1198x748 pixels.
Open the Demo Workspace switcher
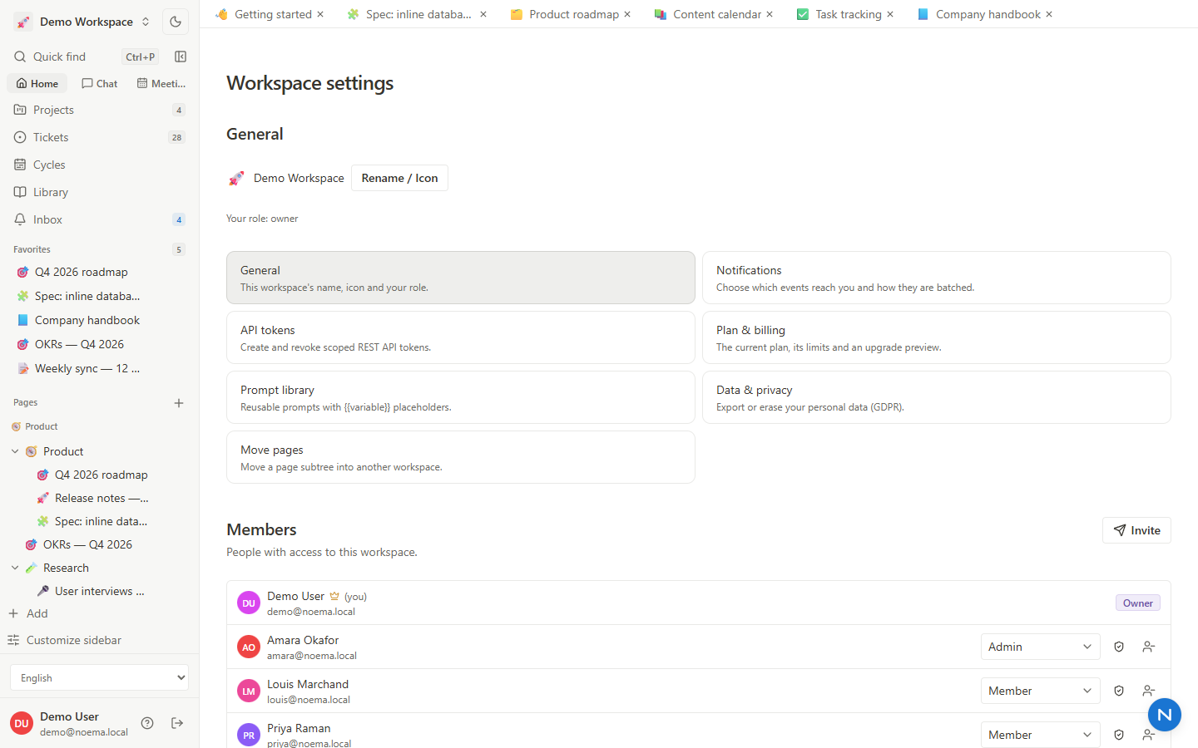82,22
